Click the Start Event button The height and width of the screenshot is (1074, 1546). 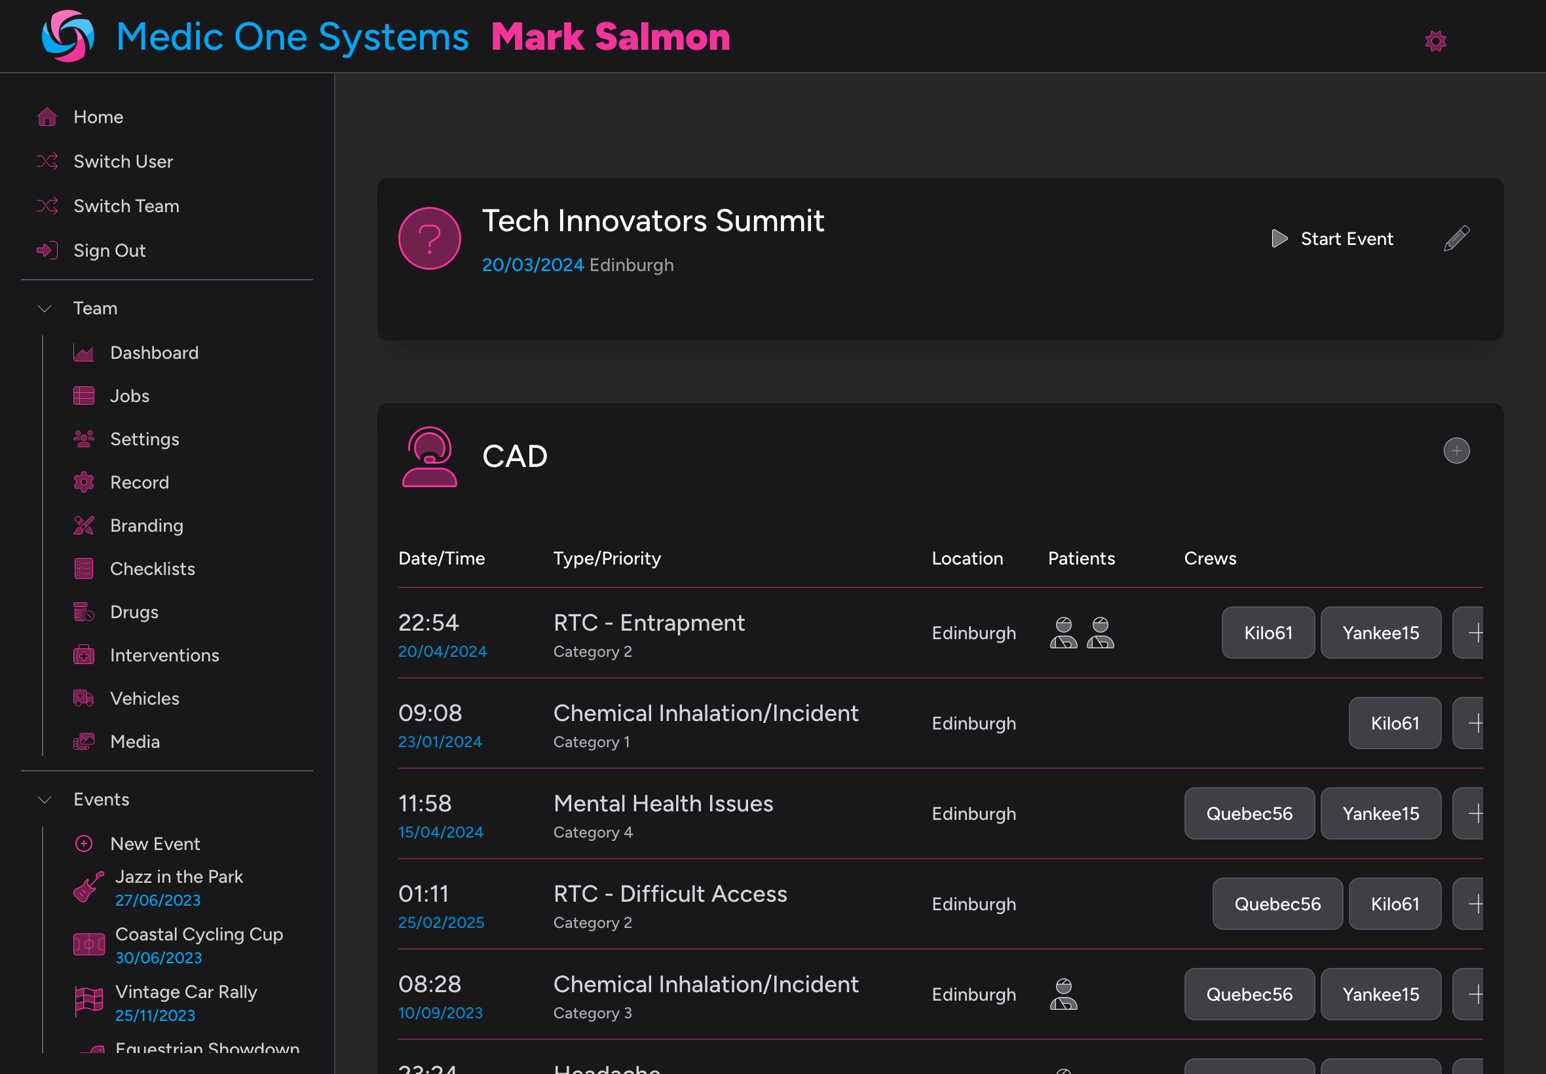click(1332, 238)
